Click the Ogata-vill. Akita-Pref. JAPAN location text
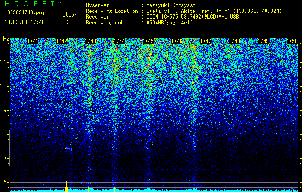 214,11
